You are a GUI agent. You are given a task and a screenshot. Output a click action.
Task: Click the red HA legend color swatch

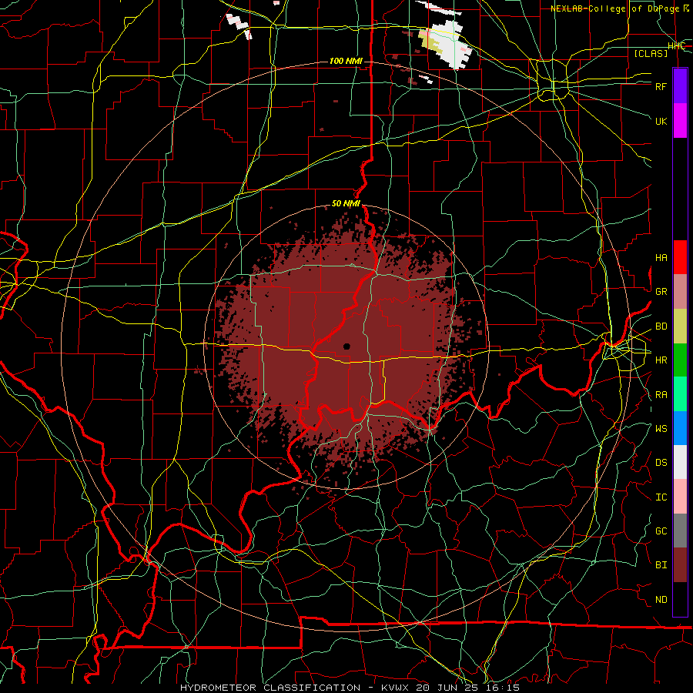[x=680, y=257]
